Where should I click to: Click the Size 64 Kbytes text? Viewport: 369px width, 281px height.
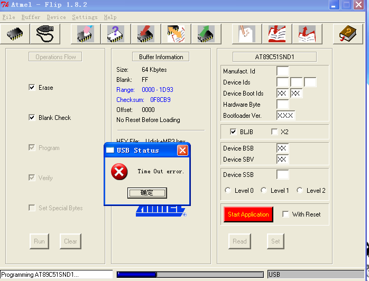pos(142,70)
